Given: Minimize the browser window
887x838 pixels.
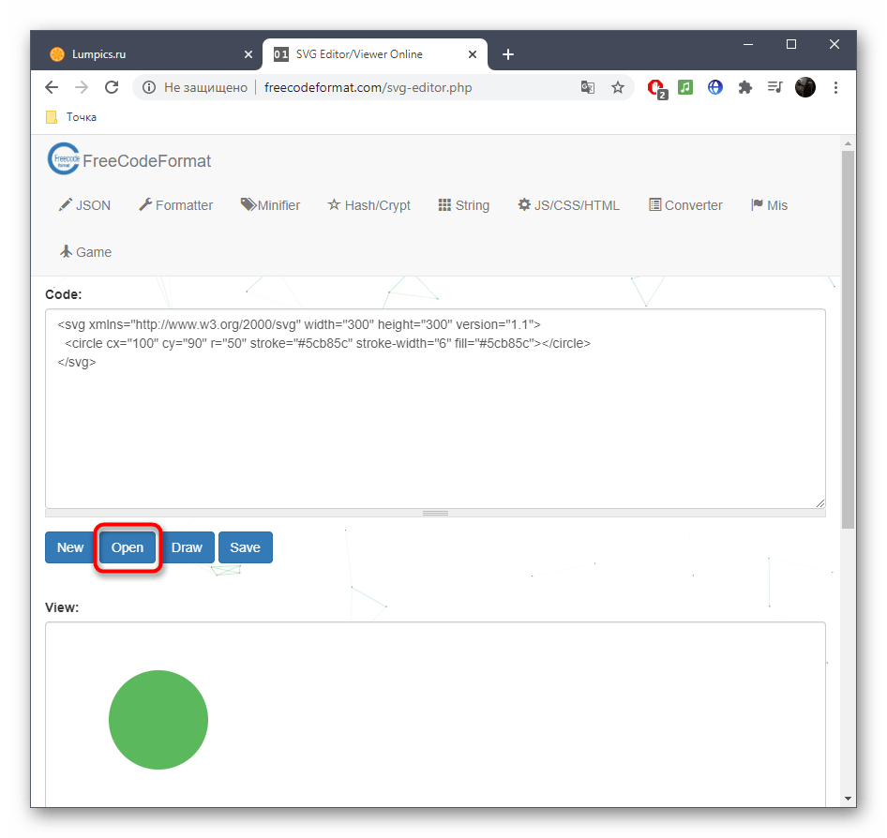Looking at the screenshot, I should click(x=748, y=44).
